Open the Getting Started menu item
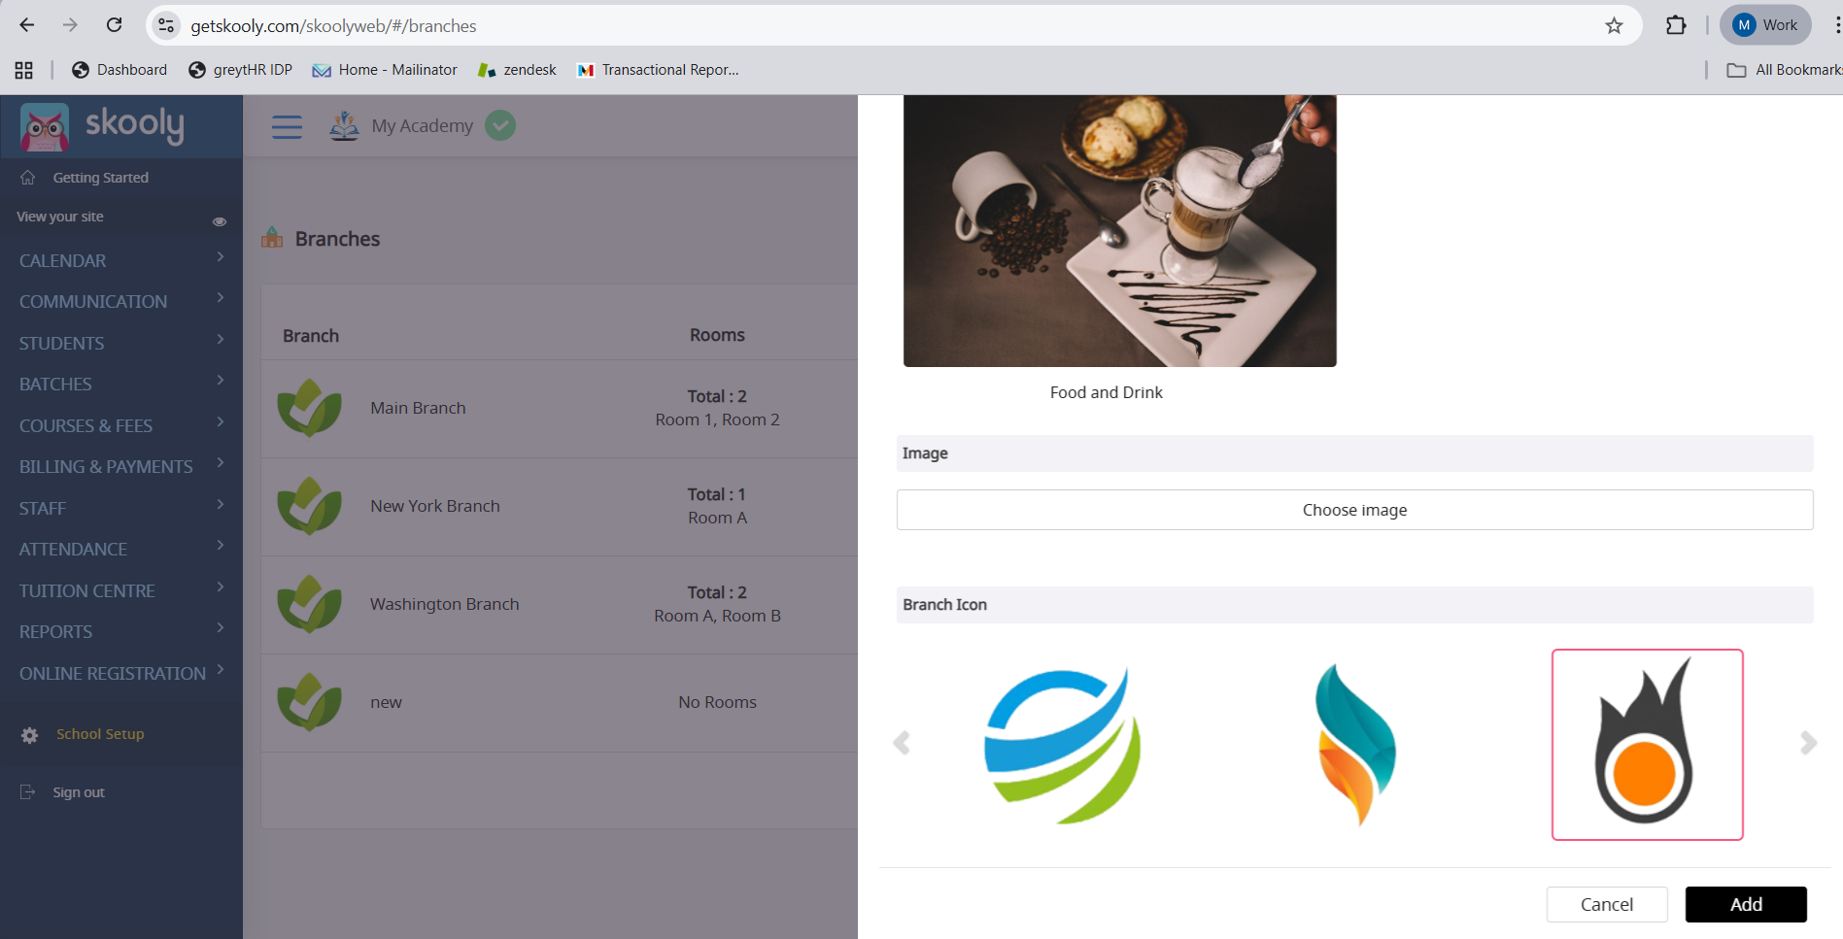This screenshot has width=1843, height=939. click(100, 178)
